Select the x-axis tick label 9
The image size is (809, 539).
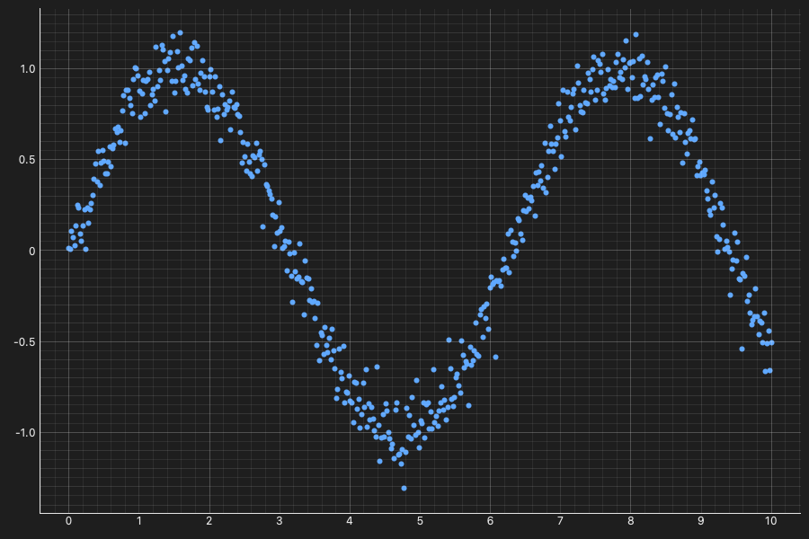[700, 521]
